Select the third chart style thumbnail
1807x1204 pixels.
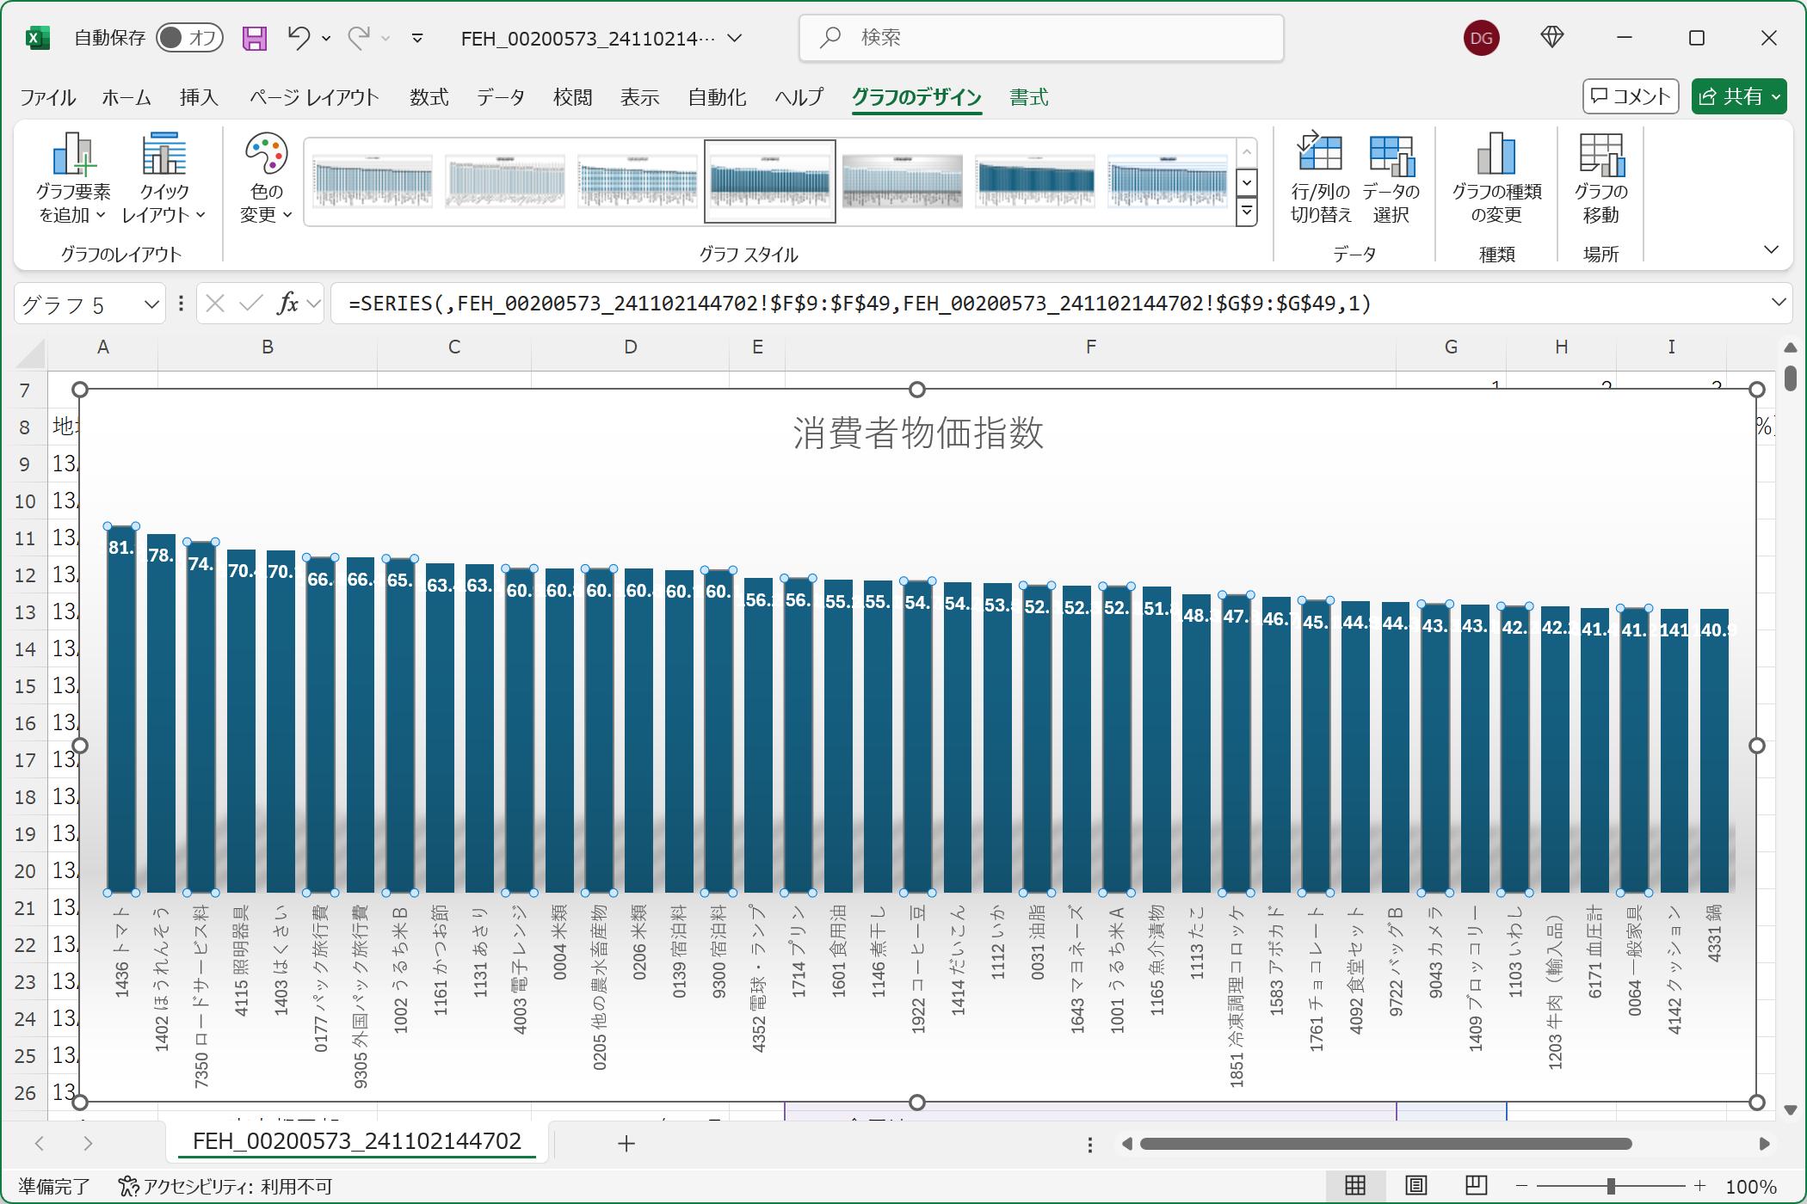coord(638,181)
